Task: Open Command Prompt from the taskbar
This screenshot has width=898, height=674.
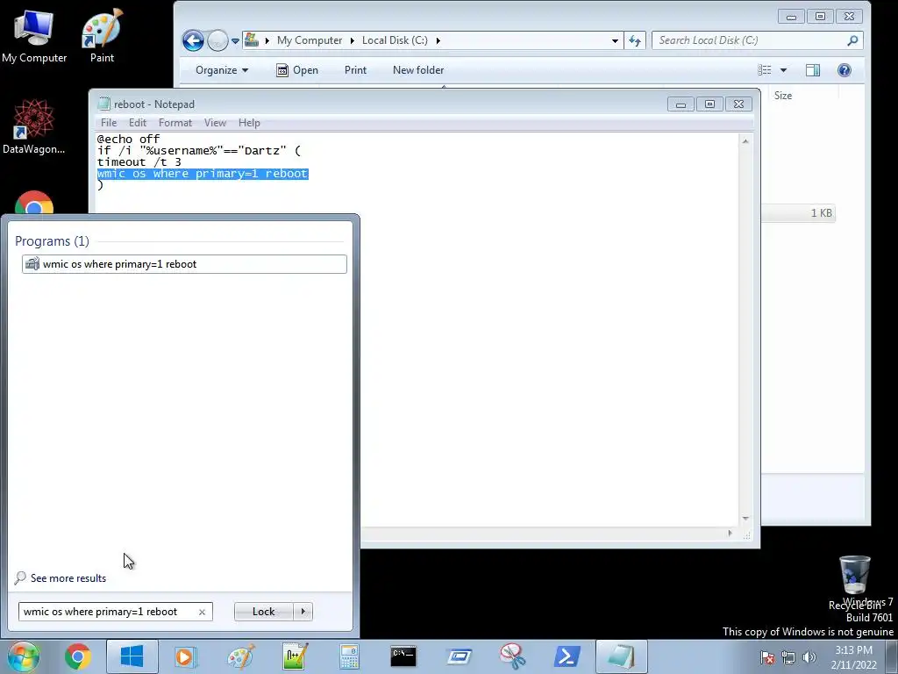Action: click(403, 656)
